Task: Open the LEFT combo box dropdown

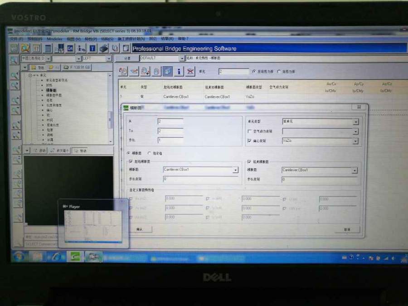Action: (109, 58)
